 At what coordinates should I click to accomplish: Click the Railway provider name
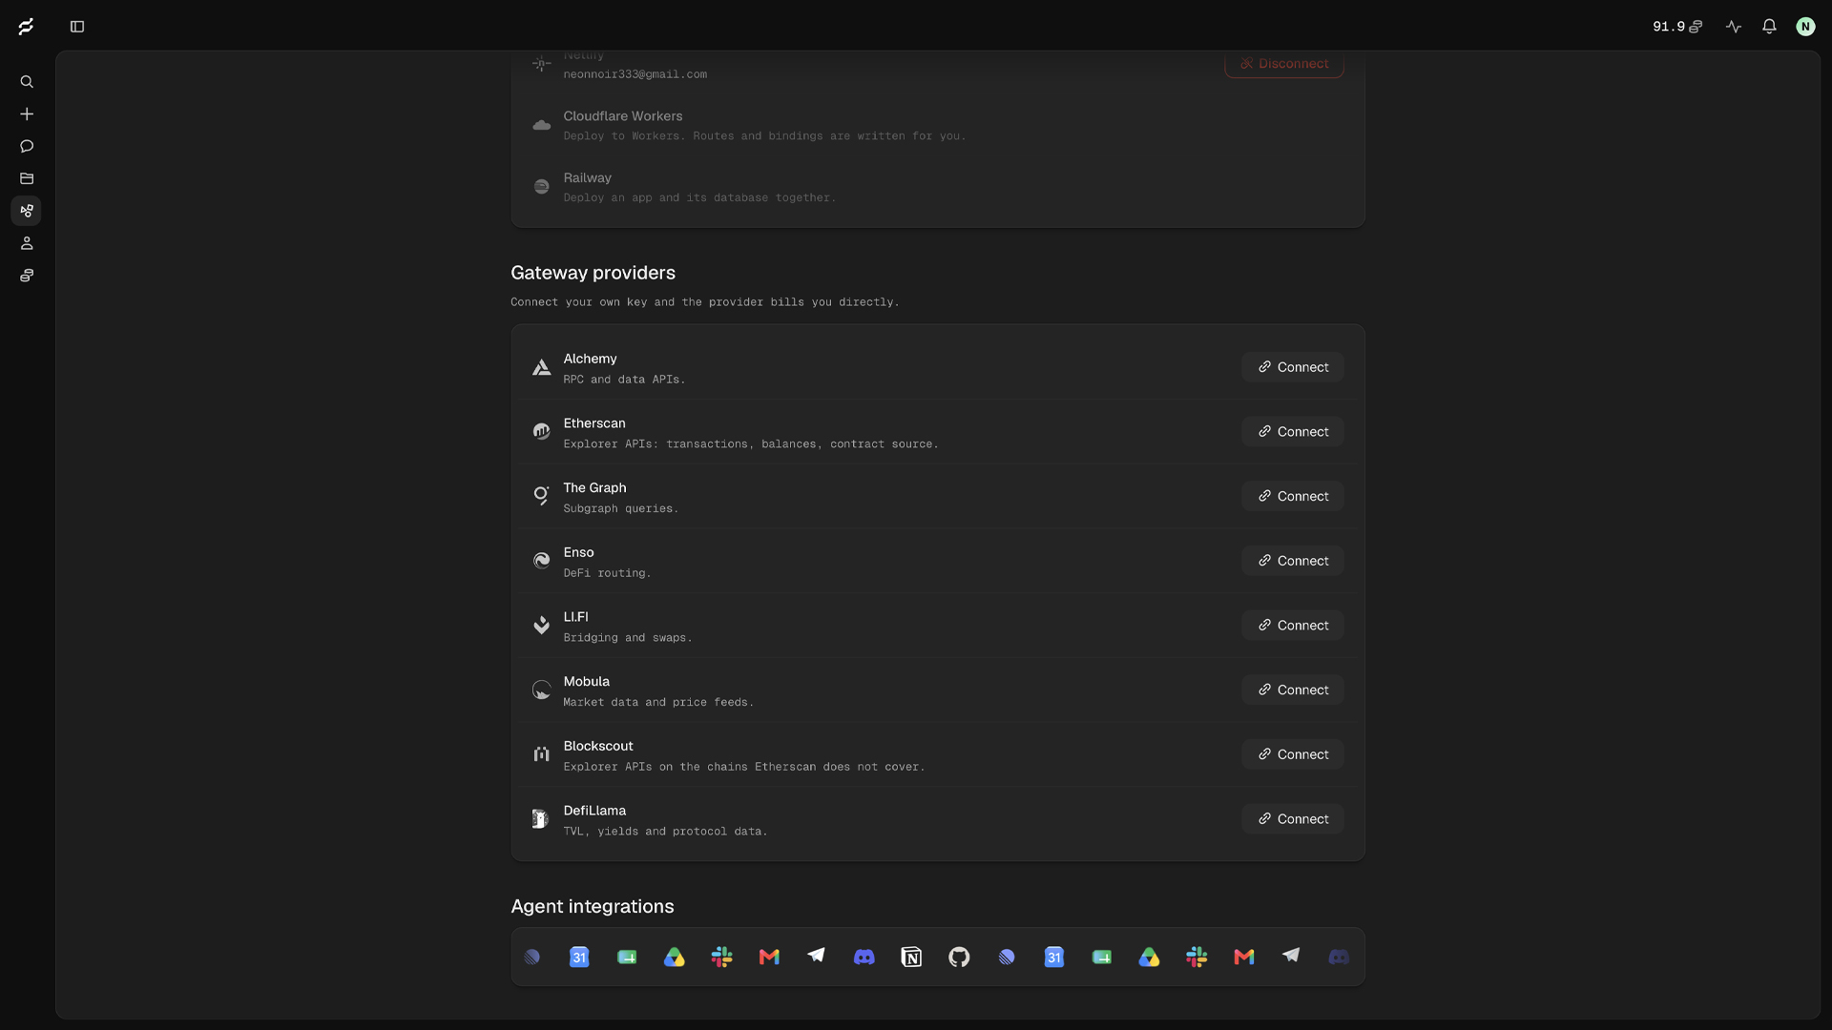[588, 178]
